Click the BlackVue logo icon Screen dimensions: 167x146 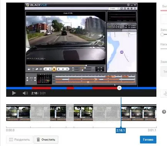pyautogui.click(x=28, y=5)
